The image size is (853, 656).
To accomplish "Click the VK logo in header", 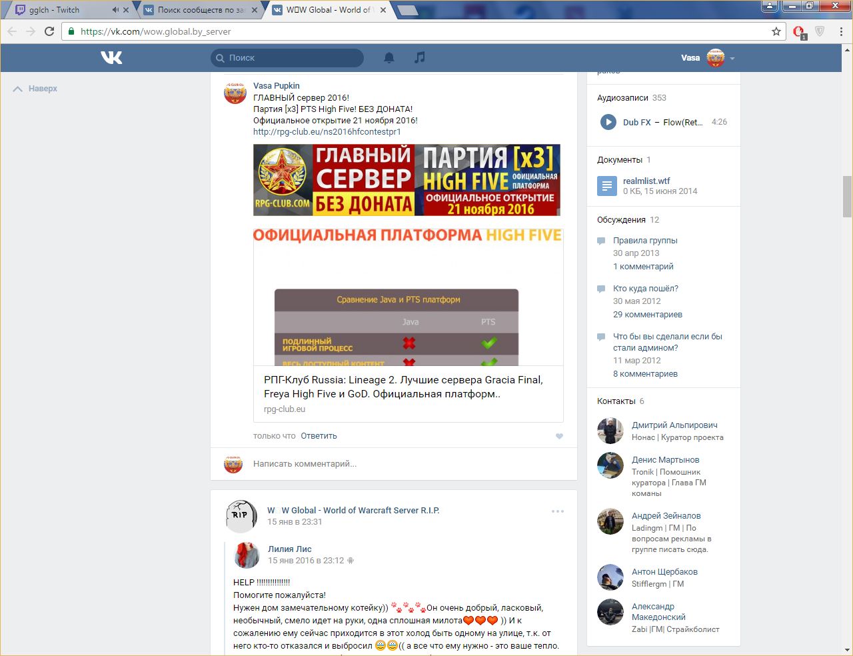I will (x=111, y=58).
